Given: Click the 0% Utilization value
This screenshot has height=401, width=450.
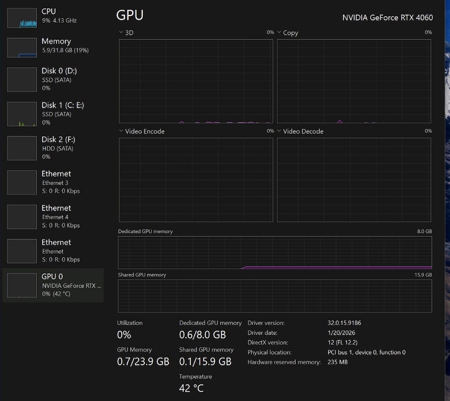Looking at the screenshot, I should (x=124, y=335).
